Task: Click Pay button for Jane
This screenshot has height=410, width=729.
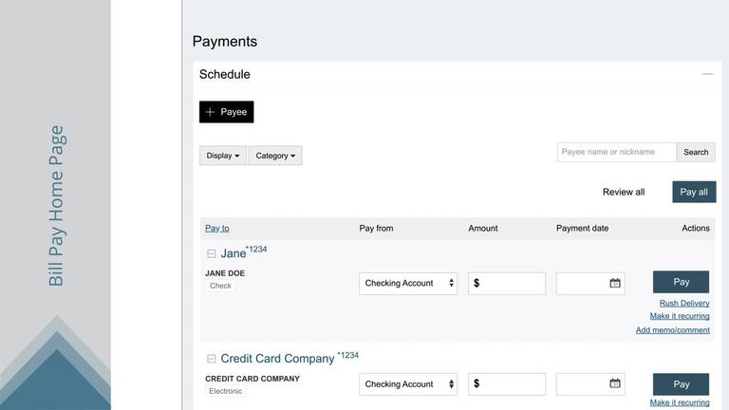Action: pyautogui.click(x=681, y=282)
